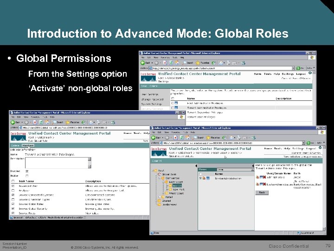Click the gray Back button in the members pane
Screen dimensions: 334x251
point(262,192)
